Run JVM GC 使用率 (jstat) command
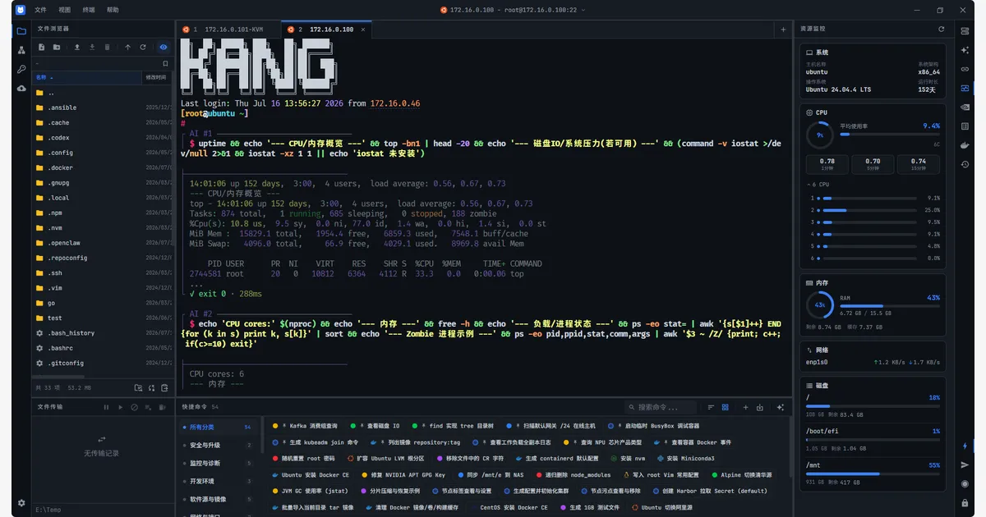The height and width of the screenshot is (517, 986). coord(311,491)
